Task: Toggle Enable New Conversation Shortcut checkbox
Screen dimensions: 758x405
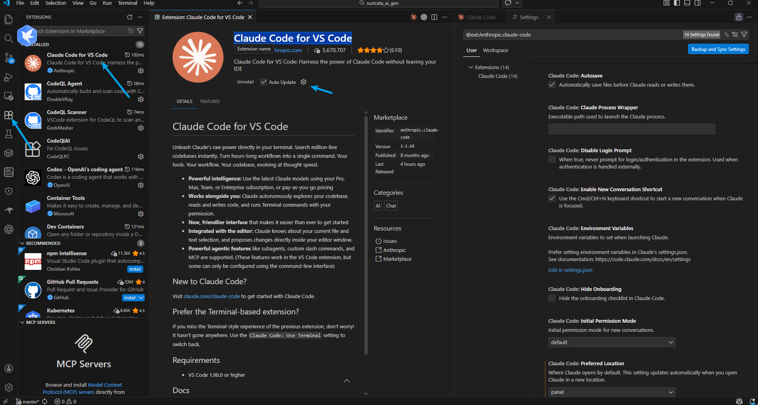Action: [552, 198]
